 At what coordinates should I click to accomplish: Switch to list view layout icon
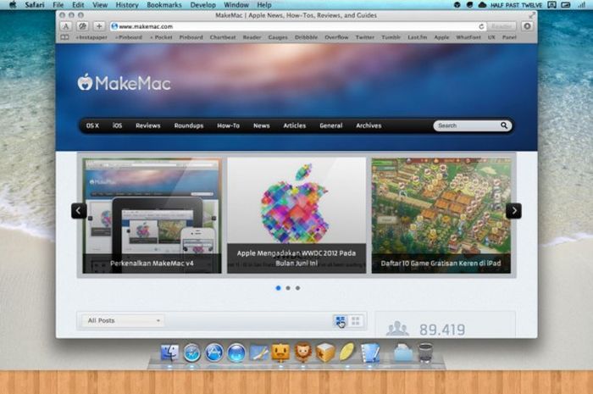[341, 321]
